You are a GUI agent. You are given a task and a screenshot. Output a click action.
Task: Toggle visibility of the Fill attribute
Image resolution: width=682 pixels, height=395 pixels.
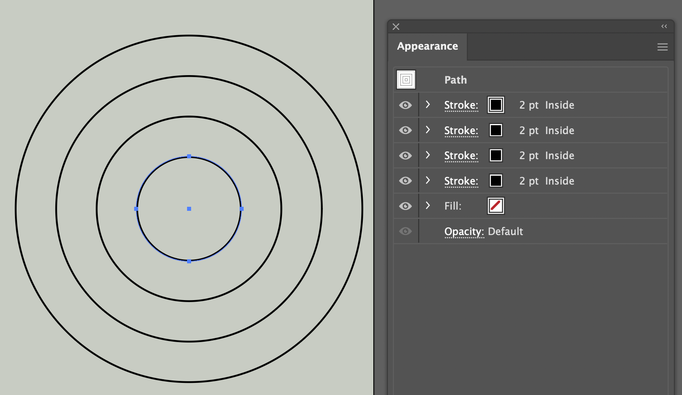pos(405,206)
